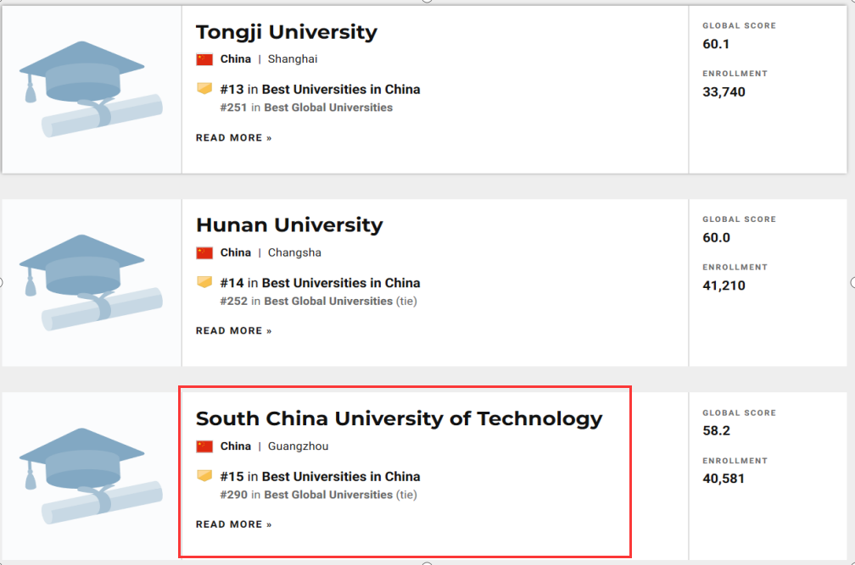This screenshot has width=855, height=565.
Task: Open Tongji University's profile page
Action: pos(286,32)
